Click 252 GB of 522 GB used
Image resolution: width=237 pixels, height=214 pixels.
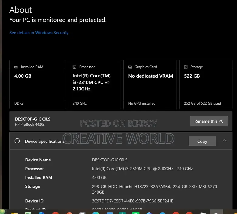pyautogui.click(x=202, y=103)
